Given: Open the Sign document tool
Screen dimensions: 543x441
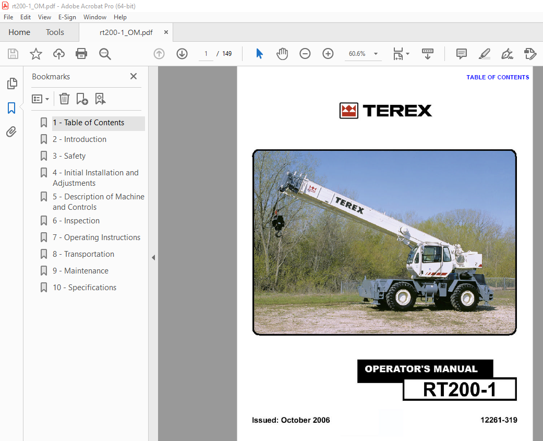Looking at the screenshot, I should point(507,54).
